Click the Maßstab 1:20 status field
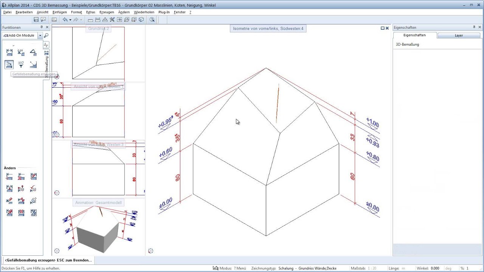Image resolution: width=484 pixels, height=272 pixels. coord(365,268)
